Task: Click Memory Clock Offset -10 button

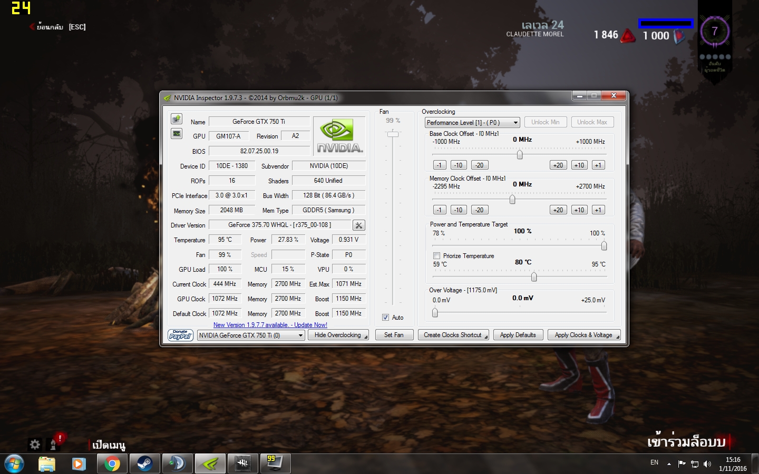Action: 459,210
